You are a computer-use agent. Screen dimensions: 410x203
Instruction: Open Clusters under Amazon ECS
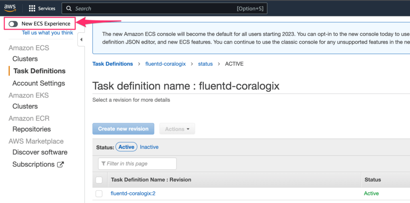(x=25, y=59)
